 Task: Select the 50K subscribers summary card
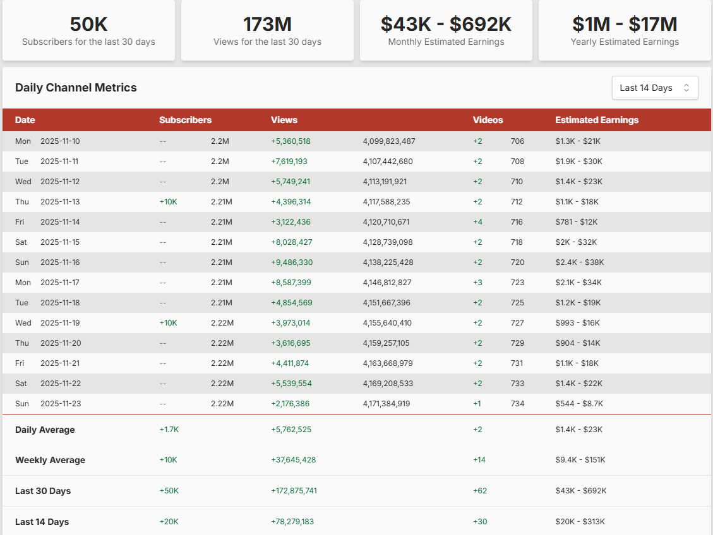(88, 30)
